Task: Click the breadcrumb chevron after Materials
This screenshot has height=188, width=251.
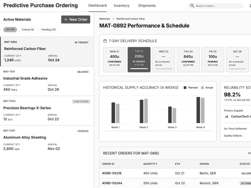Action: pos(113,19)
